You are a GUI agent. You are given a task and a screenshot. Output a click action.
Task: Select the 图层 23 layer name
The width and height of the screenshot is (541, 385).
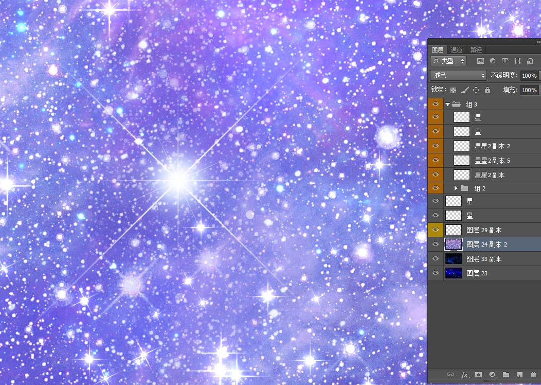coord(477,273)
